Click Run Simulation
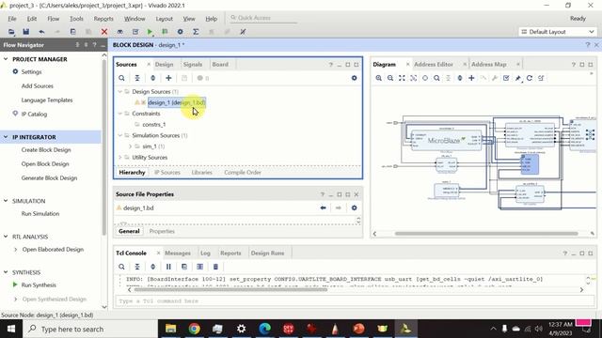 click(x=40, y=214)
